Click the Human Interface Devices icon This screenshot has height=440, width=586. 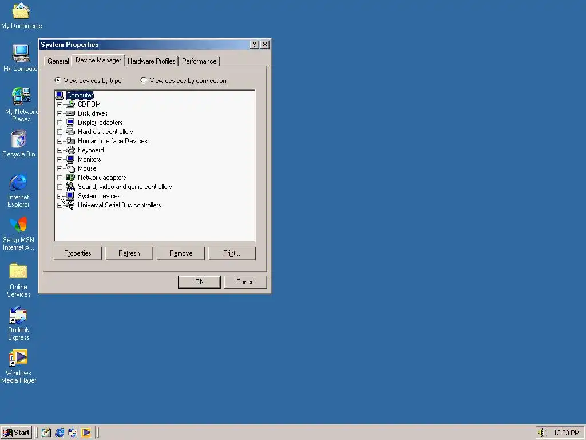[70, 141]
